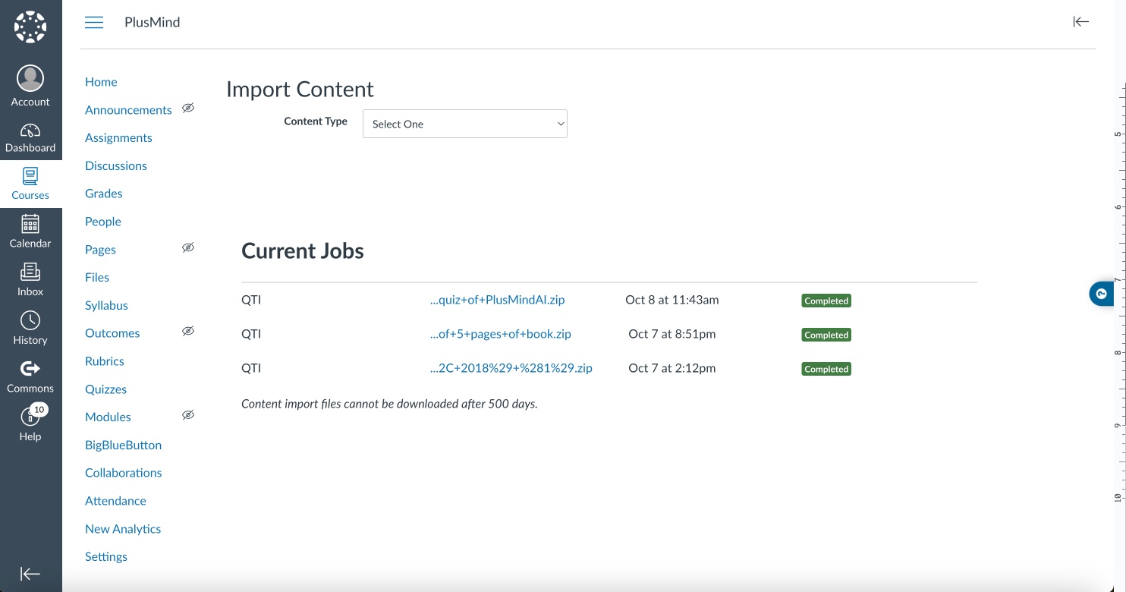Collapse the global navigation with bottom-left arrow
The height and width of the screenshot is (592, 1126).
[30, 574]
